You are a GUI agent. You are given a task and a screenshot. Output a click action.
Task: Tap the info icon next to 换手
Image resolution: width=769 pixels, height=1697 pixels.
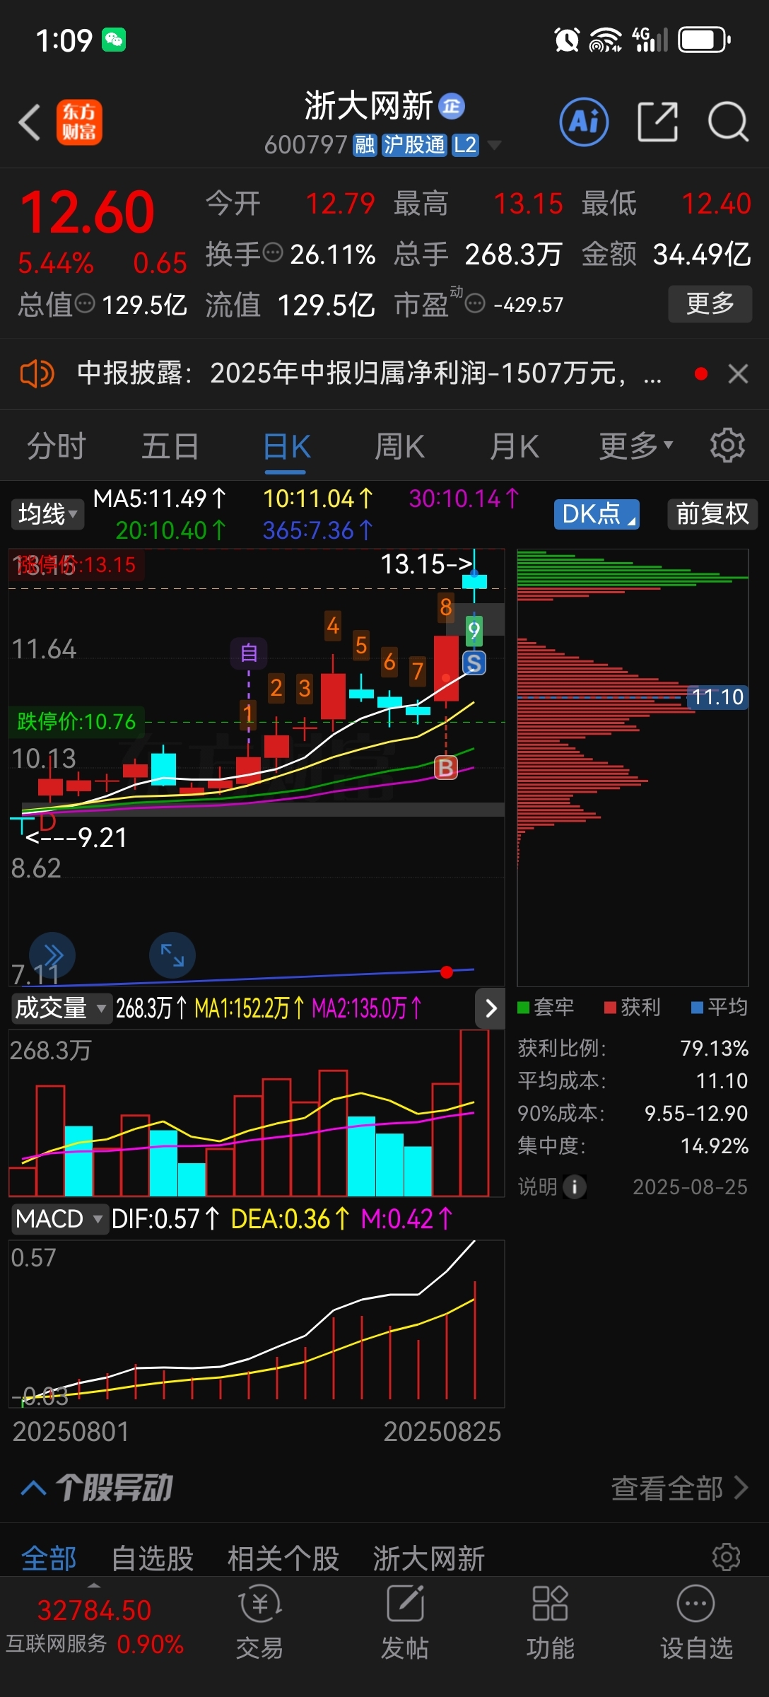click(x=273, y=252)
